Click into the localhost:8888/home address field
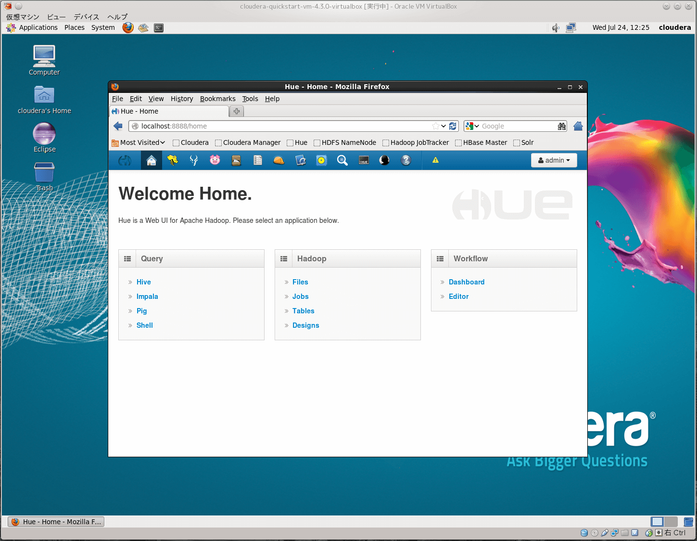This screenshot has height=541, width=697. [x=284, y=126]
